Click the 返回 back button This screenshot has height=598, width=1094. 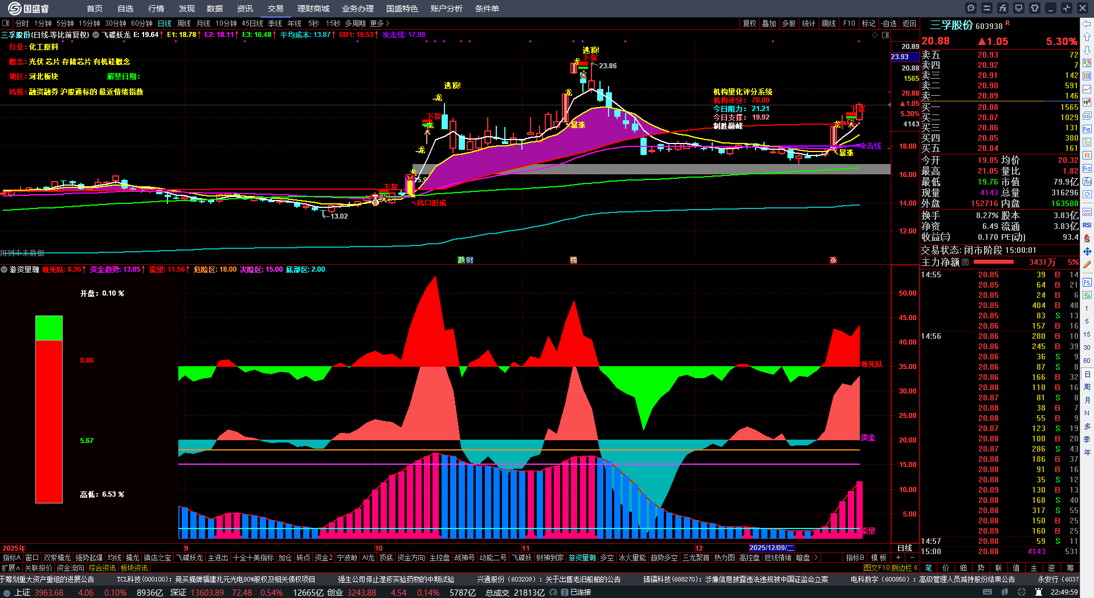(909, 23)
